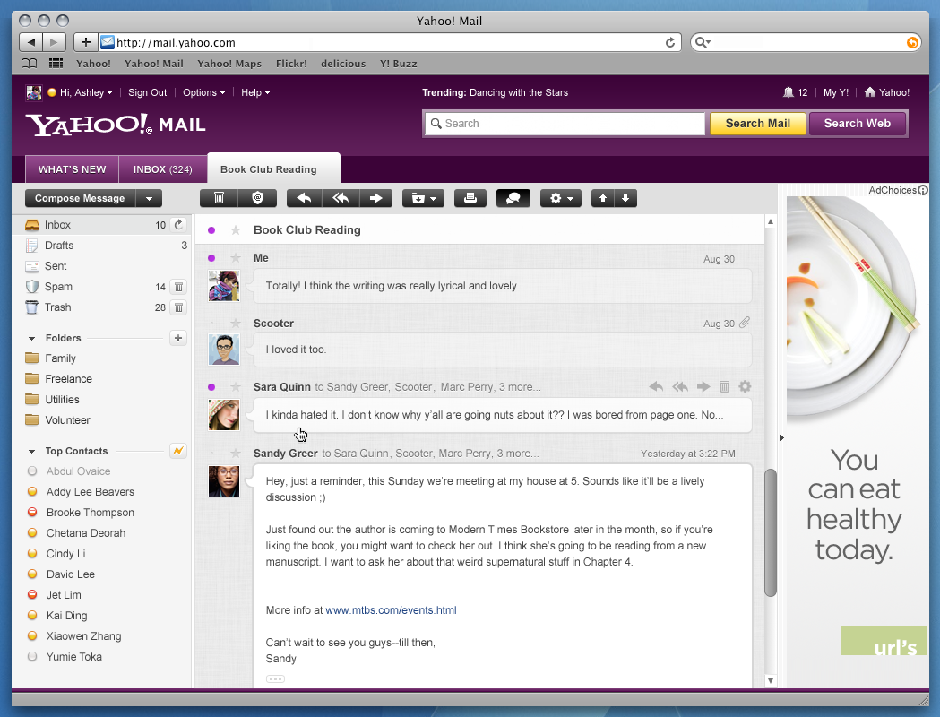The width and height of the screenshot is (940, 717).
Task: Click message list scrollbar thumb
Action: 771,532
